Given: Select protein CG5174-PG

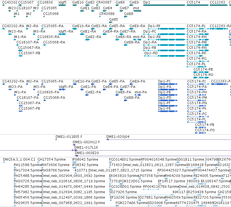Looking at the screenshot, I should 198,117.
